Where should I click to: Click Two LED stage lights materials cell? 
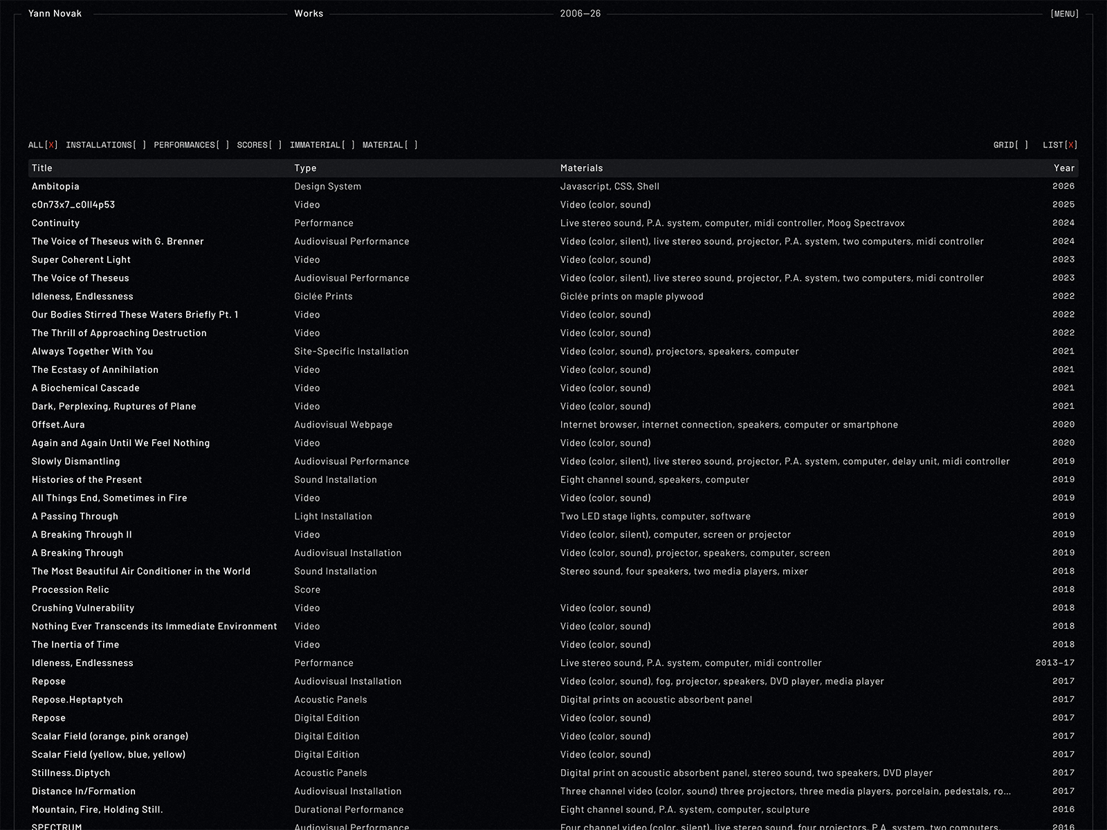click(655, 517)
